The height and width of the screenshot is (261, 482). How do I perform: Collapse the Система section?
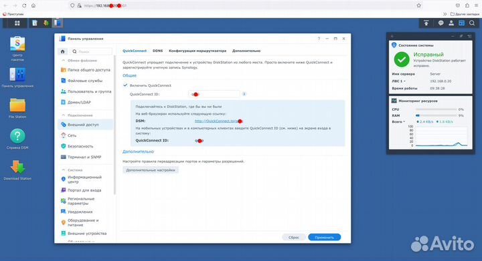tap(64, 170)
